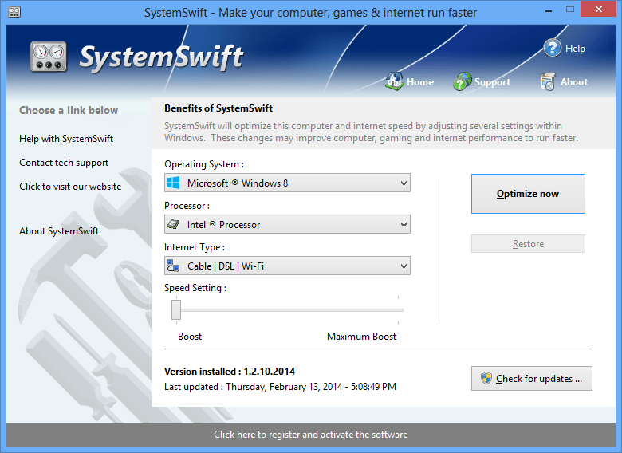Click to visit our website link
The image size is (622, 453).
click(x=70, y=187)
